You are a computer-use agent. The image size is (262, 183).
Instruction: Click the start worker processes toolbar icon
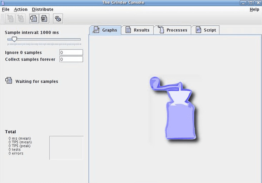[10, 18]
